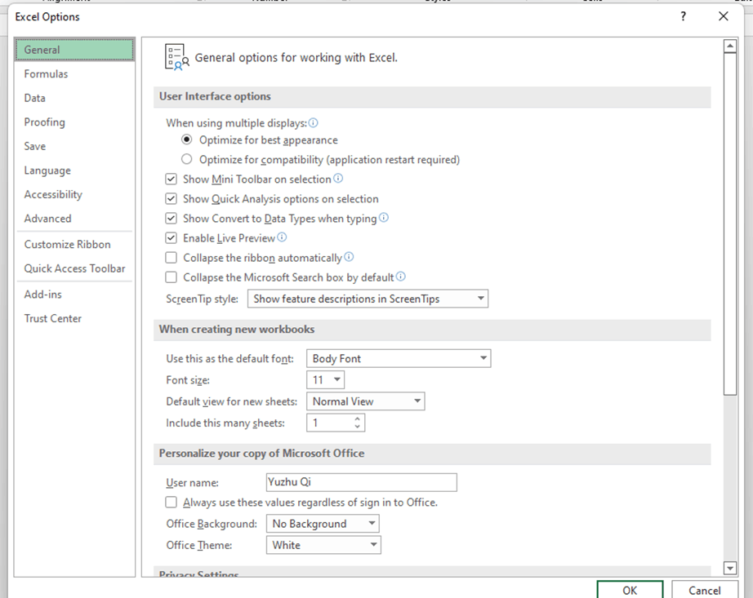Open the Save category
This screenshot has height=598, width=753.
74,146
